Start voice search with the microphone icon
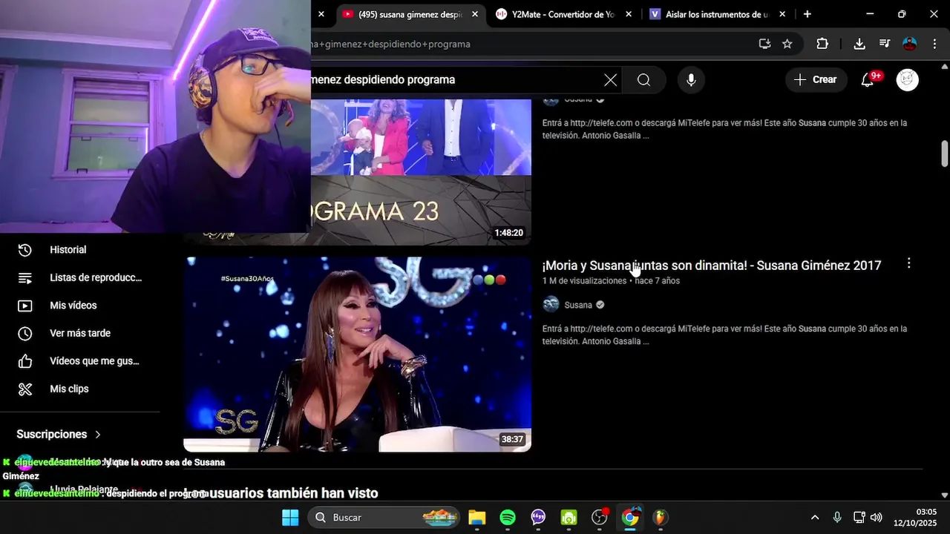Screen dimensions: 950x534 click(691, 80)
